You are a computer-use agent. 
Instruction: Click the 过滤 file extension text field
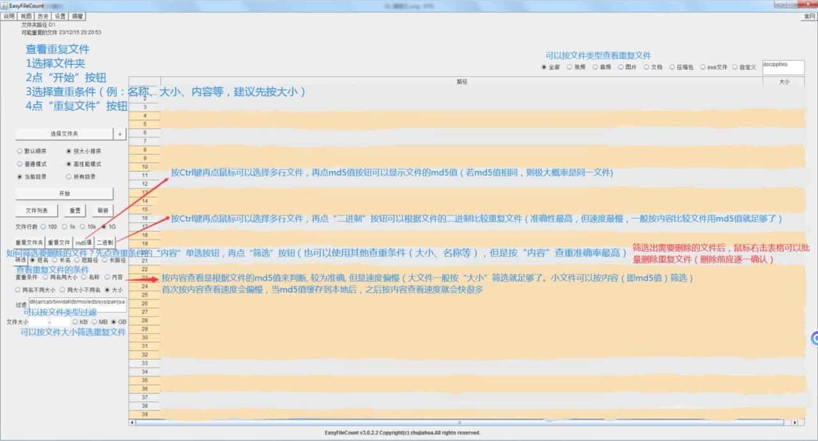click(77, 302)
